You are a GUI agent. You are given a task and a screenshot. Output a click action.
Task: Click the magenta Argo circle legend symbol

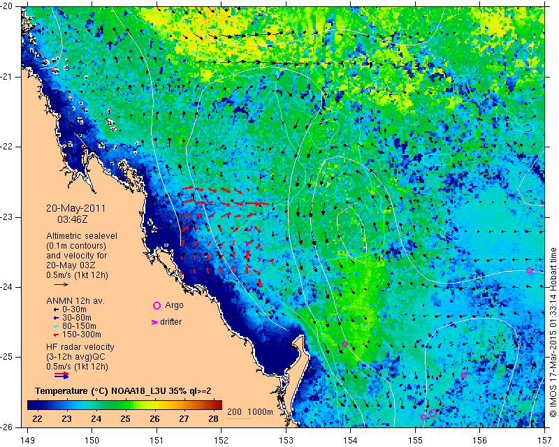click(157, 305)
